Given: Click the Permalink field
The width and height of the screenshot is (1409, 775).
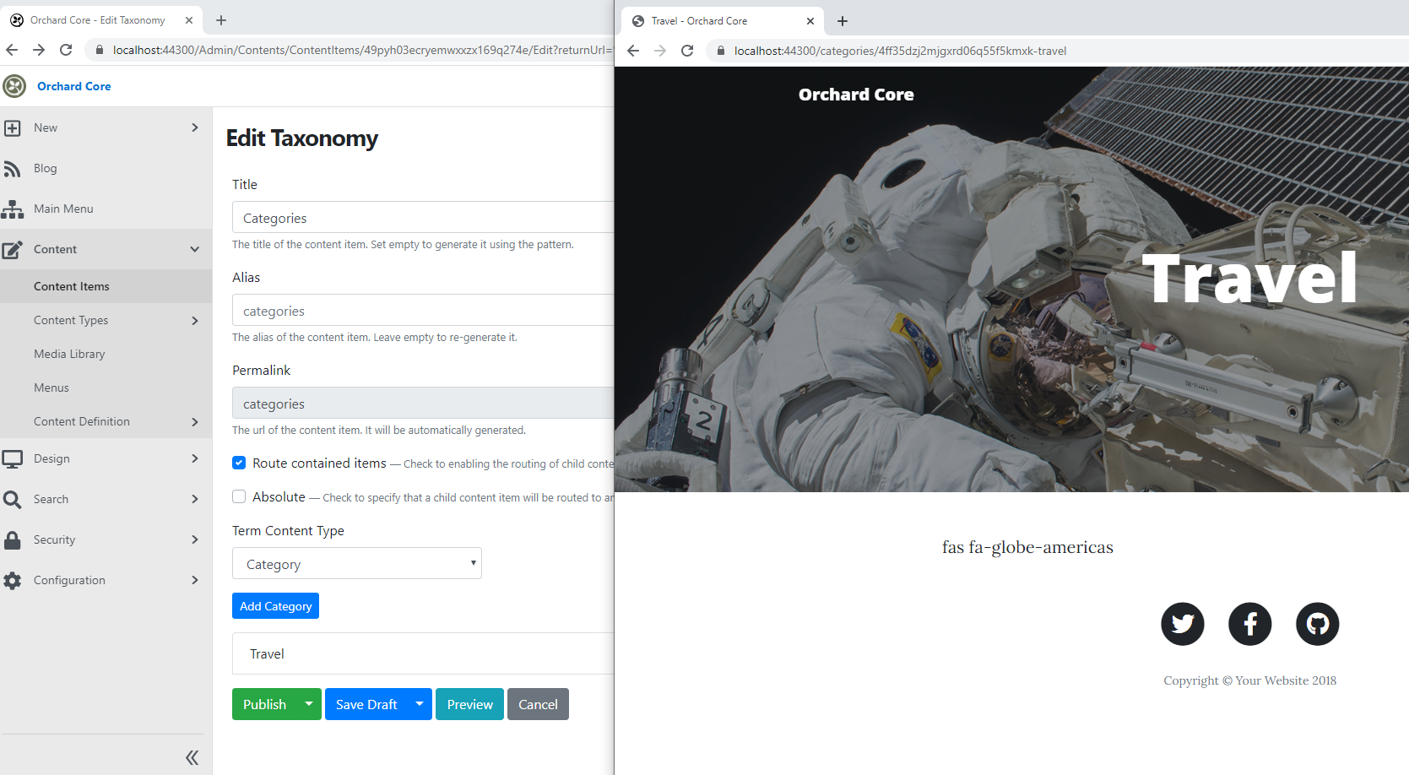Looking at the screenshot, I should (423, 403).
